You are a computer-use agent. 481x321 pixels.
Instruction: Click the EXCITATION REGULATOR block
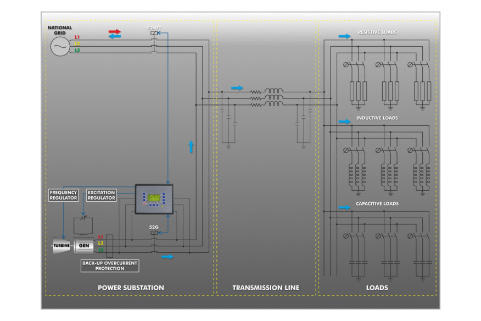tap(100, 193)
